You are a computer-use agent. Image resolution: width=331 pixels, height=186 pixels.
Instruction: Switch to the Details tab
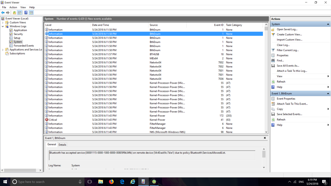[62, 145]
